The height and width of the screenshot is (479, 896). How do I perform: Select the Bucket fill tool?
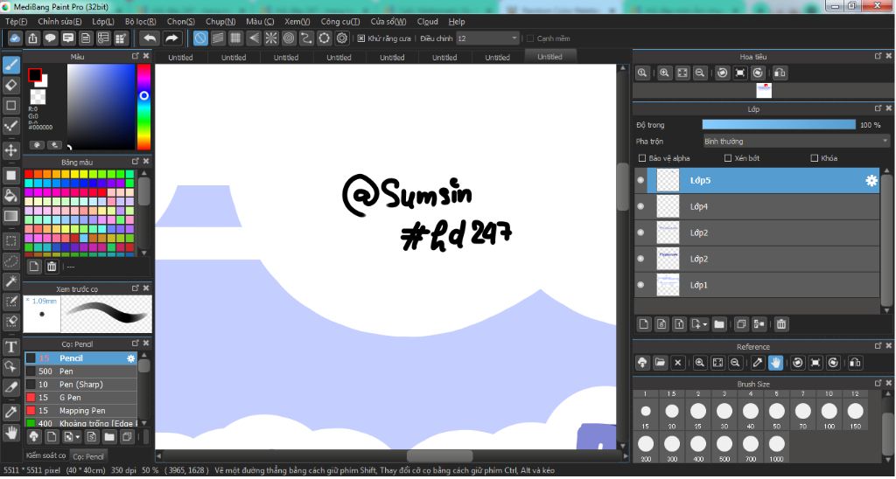(10, 196)
